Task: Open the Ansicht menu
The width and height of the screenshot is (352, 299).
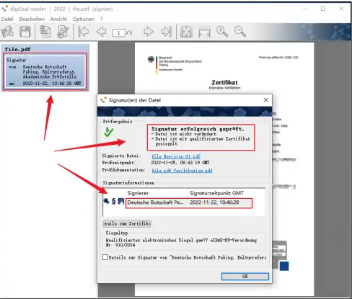Action: point(58,19)
